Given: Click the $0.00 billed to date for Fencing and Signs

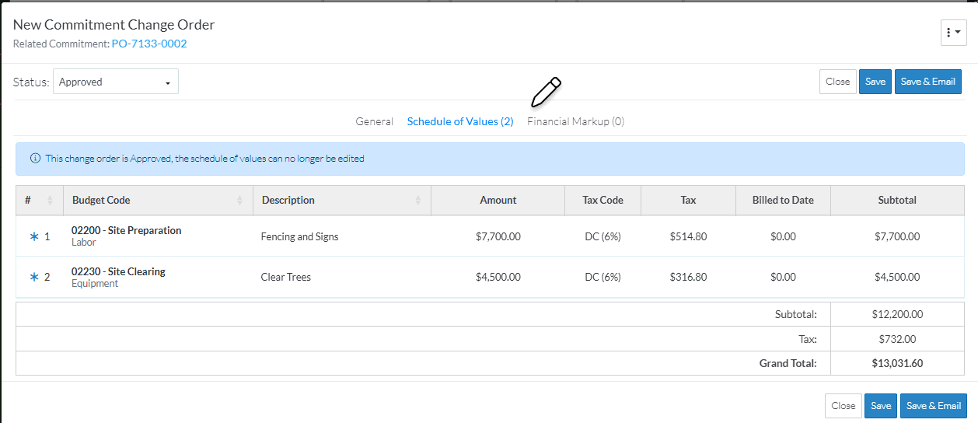Looking at the screenshot, I should coord(783,236).
